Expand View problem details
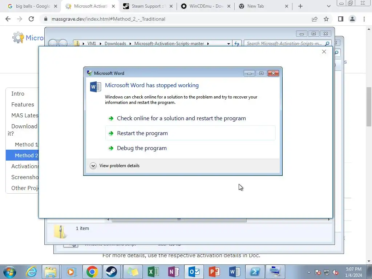 coord(115,166)
